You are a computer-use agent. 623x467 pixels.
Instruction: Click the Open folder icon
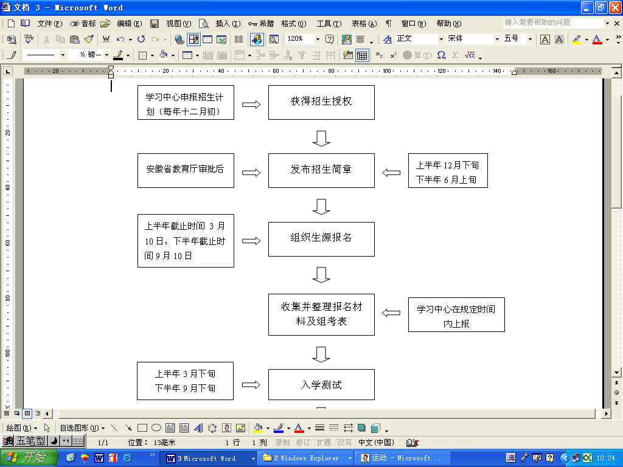coord(105,24)
